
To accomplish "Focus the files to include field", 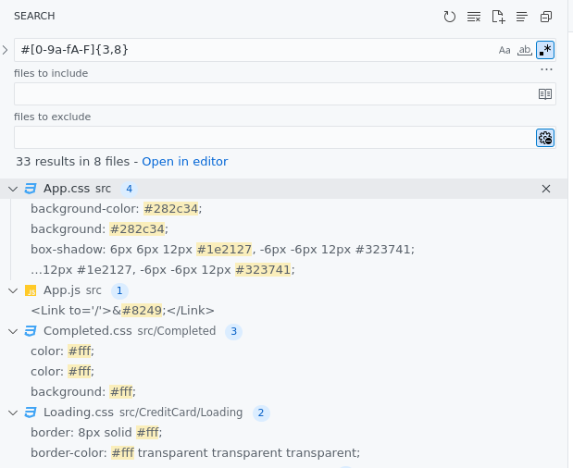I will click(274, 94).
